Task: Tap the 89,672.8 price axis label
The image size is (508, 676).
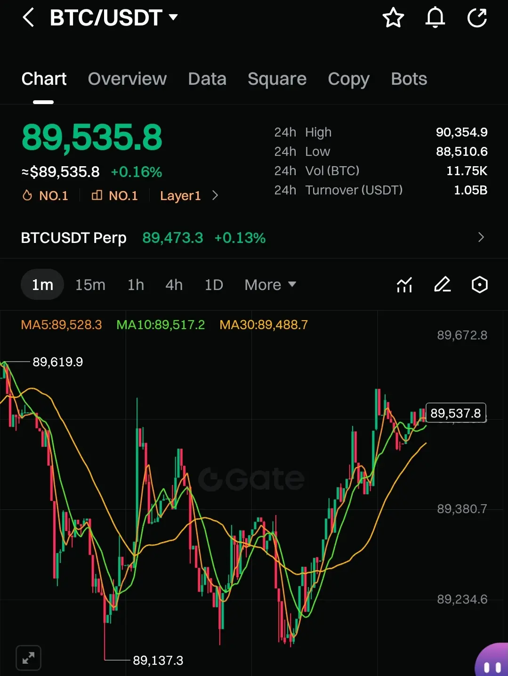Action: 462,335
